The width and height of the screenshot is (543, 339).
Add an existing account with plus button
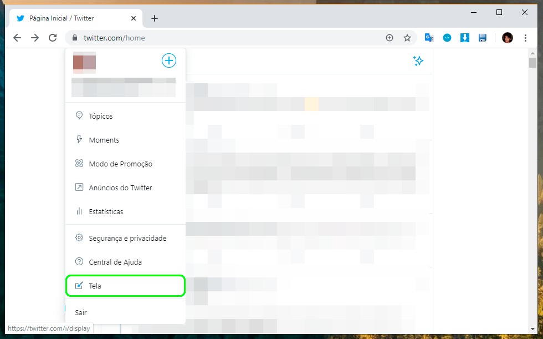pos(169,60)
